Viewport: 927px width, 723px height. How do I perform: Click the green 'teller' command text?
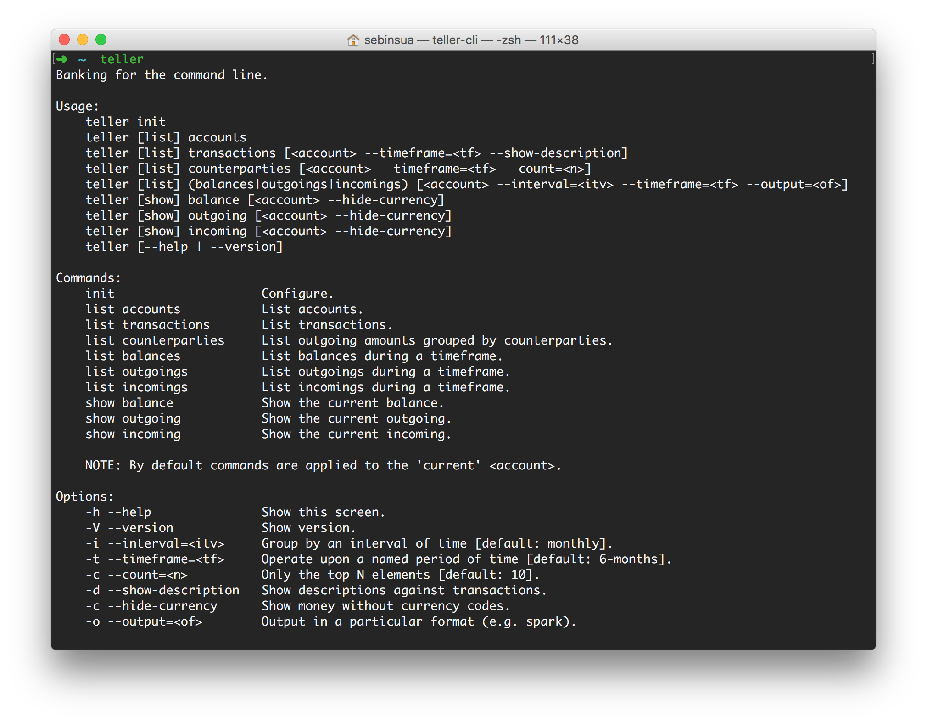122,59
